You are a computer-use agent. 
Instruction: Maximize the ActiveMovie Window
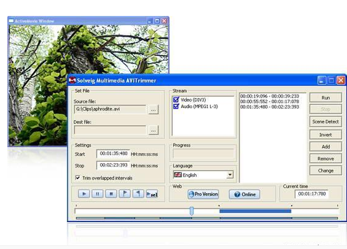[157, 21]
